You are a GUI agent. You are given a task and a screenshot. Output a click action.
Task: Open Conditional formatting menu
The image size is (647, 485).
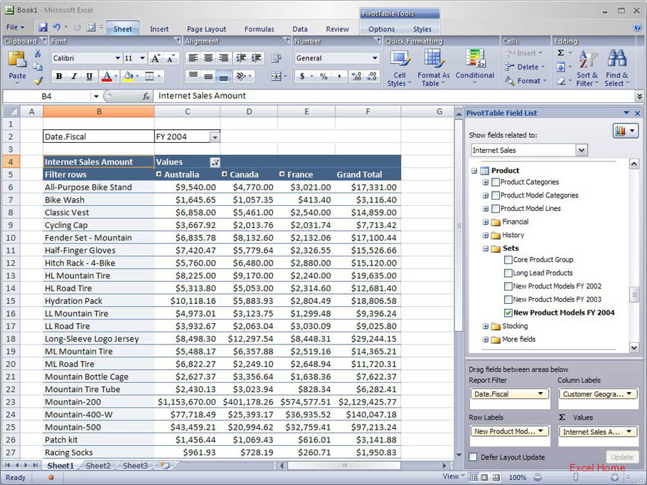(474, 66)
